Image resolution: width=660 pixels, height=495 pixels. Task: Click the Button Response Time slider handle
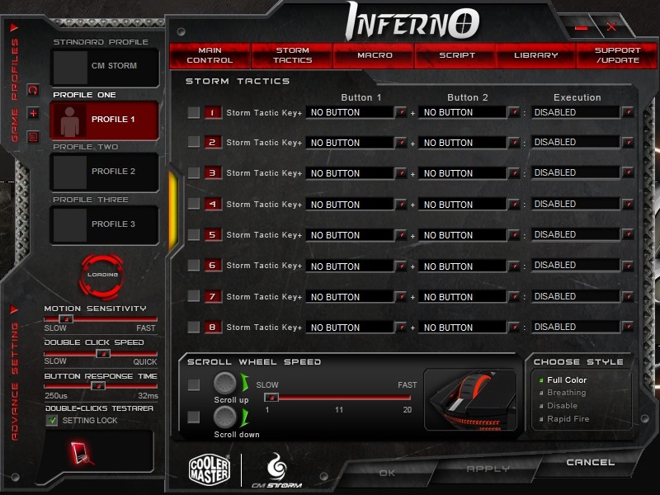click(x=98, y=385)
